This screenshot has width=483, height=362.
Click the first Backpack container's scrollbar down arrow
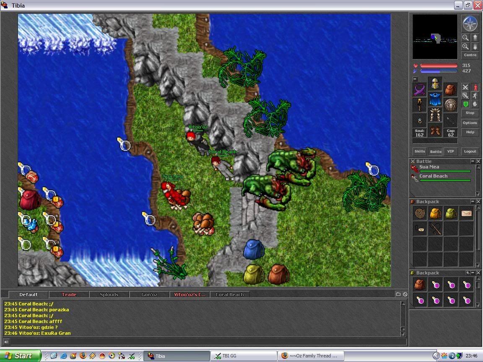click(478, 264)
